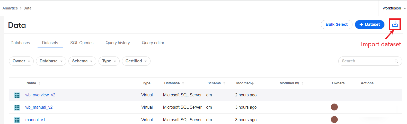Open the Owner filter dropdown
407x124 pixels.
21,61
